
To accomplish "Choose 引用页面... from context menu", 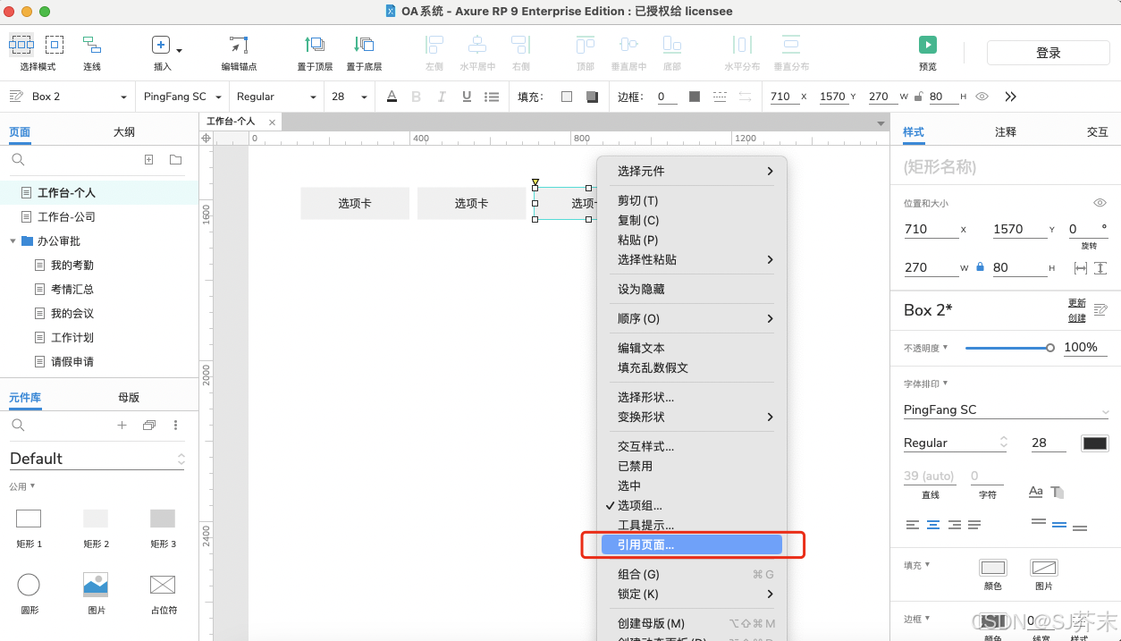I will [692, 544].
